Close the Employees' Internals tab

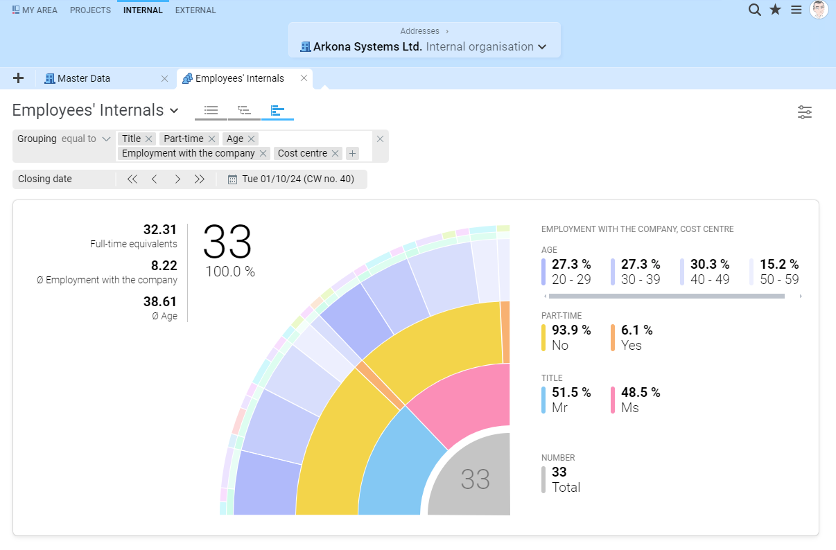(x=304, y=78)
